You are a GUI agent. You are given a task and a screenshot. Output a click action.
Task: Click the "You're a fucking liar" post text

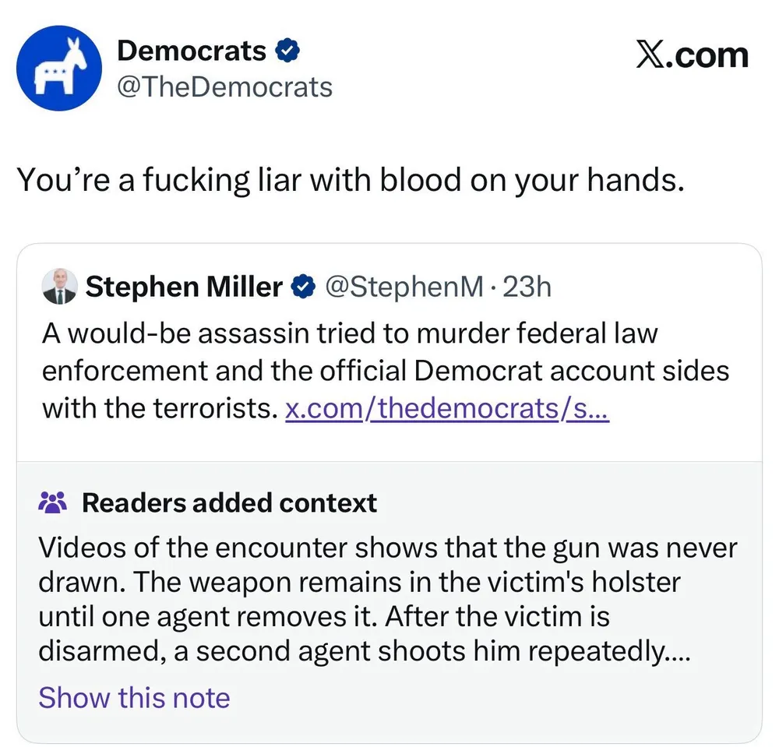pyautogui.click(x=350, y=180)
